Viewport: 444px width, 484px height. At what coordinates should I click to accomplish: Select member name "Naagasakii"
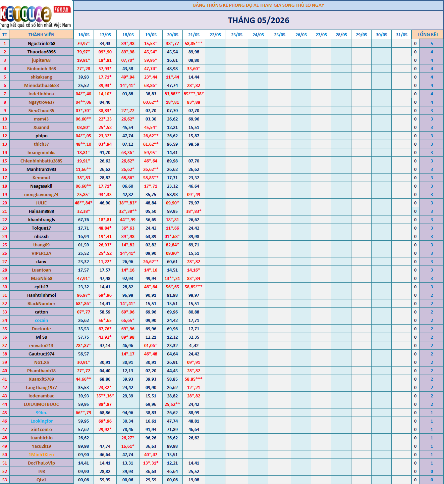(41, 186)
